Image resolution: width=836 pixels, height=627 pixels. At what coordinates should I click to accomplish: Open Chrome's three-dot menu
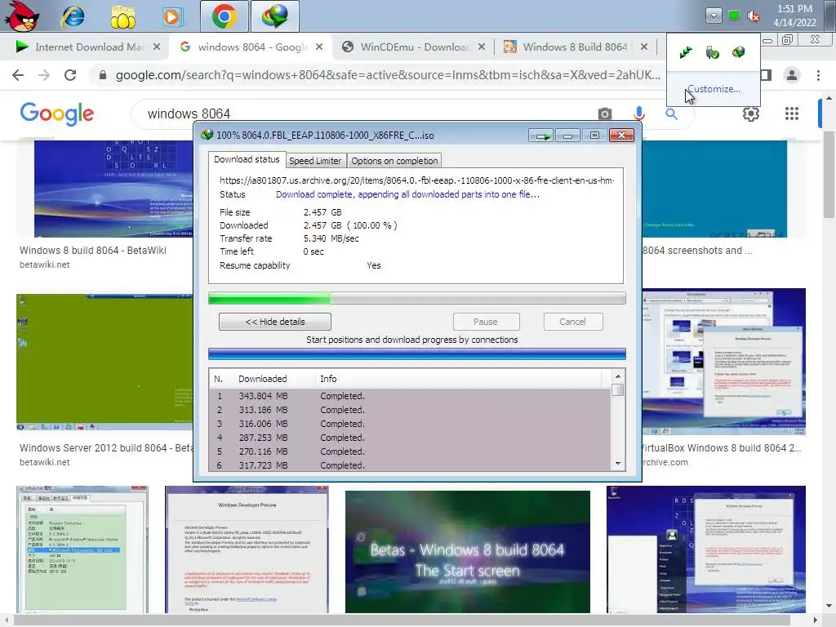(818, 75)
